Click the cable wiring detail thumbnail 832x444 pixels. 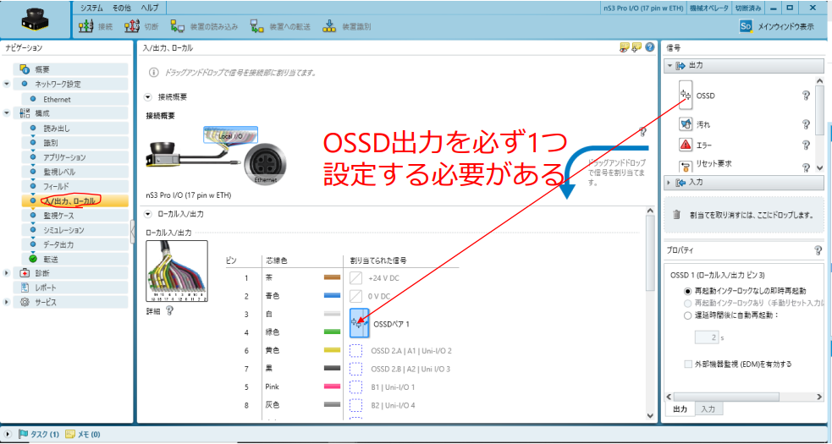tap(177, 271)
